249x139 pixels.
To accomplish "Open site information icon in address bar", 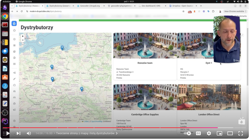I will [x=27, y=11].
